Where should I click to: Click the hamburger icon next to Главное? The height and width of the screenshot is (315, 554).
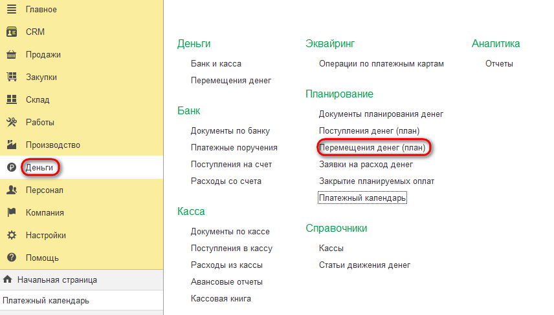tap(12, 9)
